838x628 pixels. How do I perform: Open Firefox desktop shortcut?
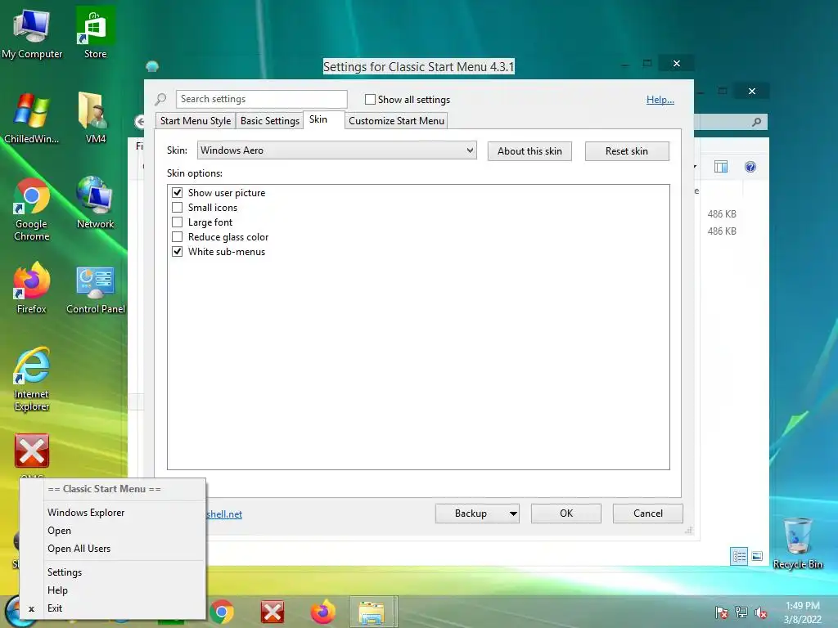coord(32,289)
